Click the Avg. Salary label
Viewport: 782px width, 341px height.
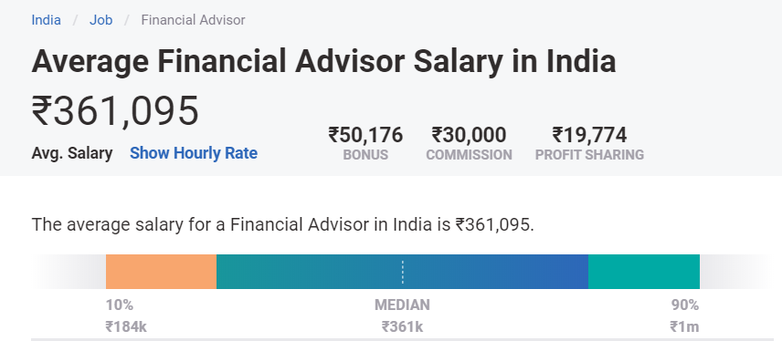[x=72, y=153]
